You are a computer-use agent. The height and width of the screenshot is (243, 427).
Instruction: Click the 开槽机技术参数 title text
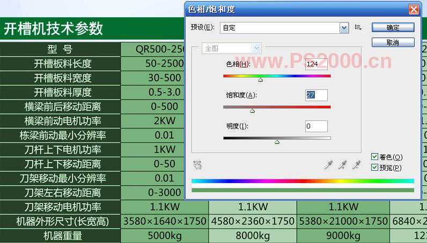tap(54, 28)
